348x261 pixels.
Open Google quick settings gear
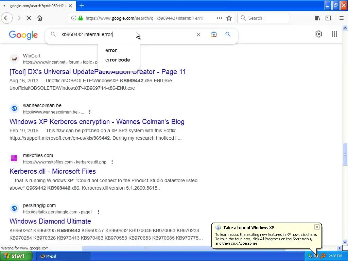tap(319, 34)
